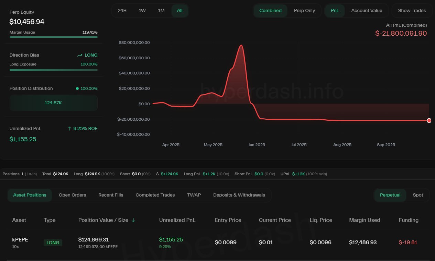Click the Show Trades button
Screen dimensions: 435x261
[412, 11]
